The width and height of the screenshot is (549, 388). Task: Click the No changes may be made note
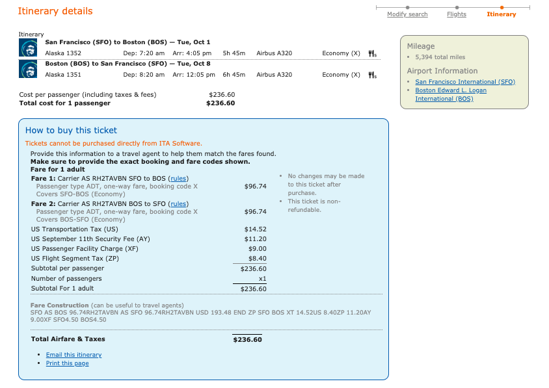[x=326, y=185]
